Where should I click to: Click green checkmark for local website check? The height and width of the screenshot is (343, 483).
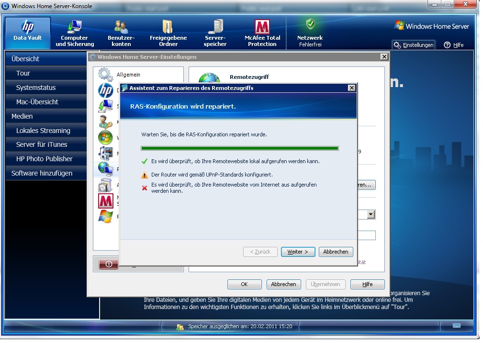145,161
